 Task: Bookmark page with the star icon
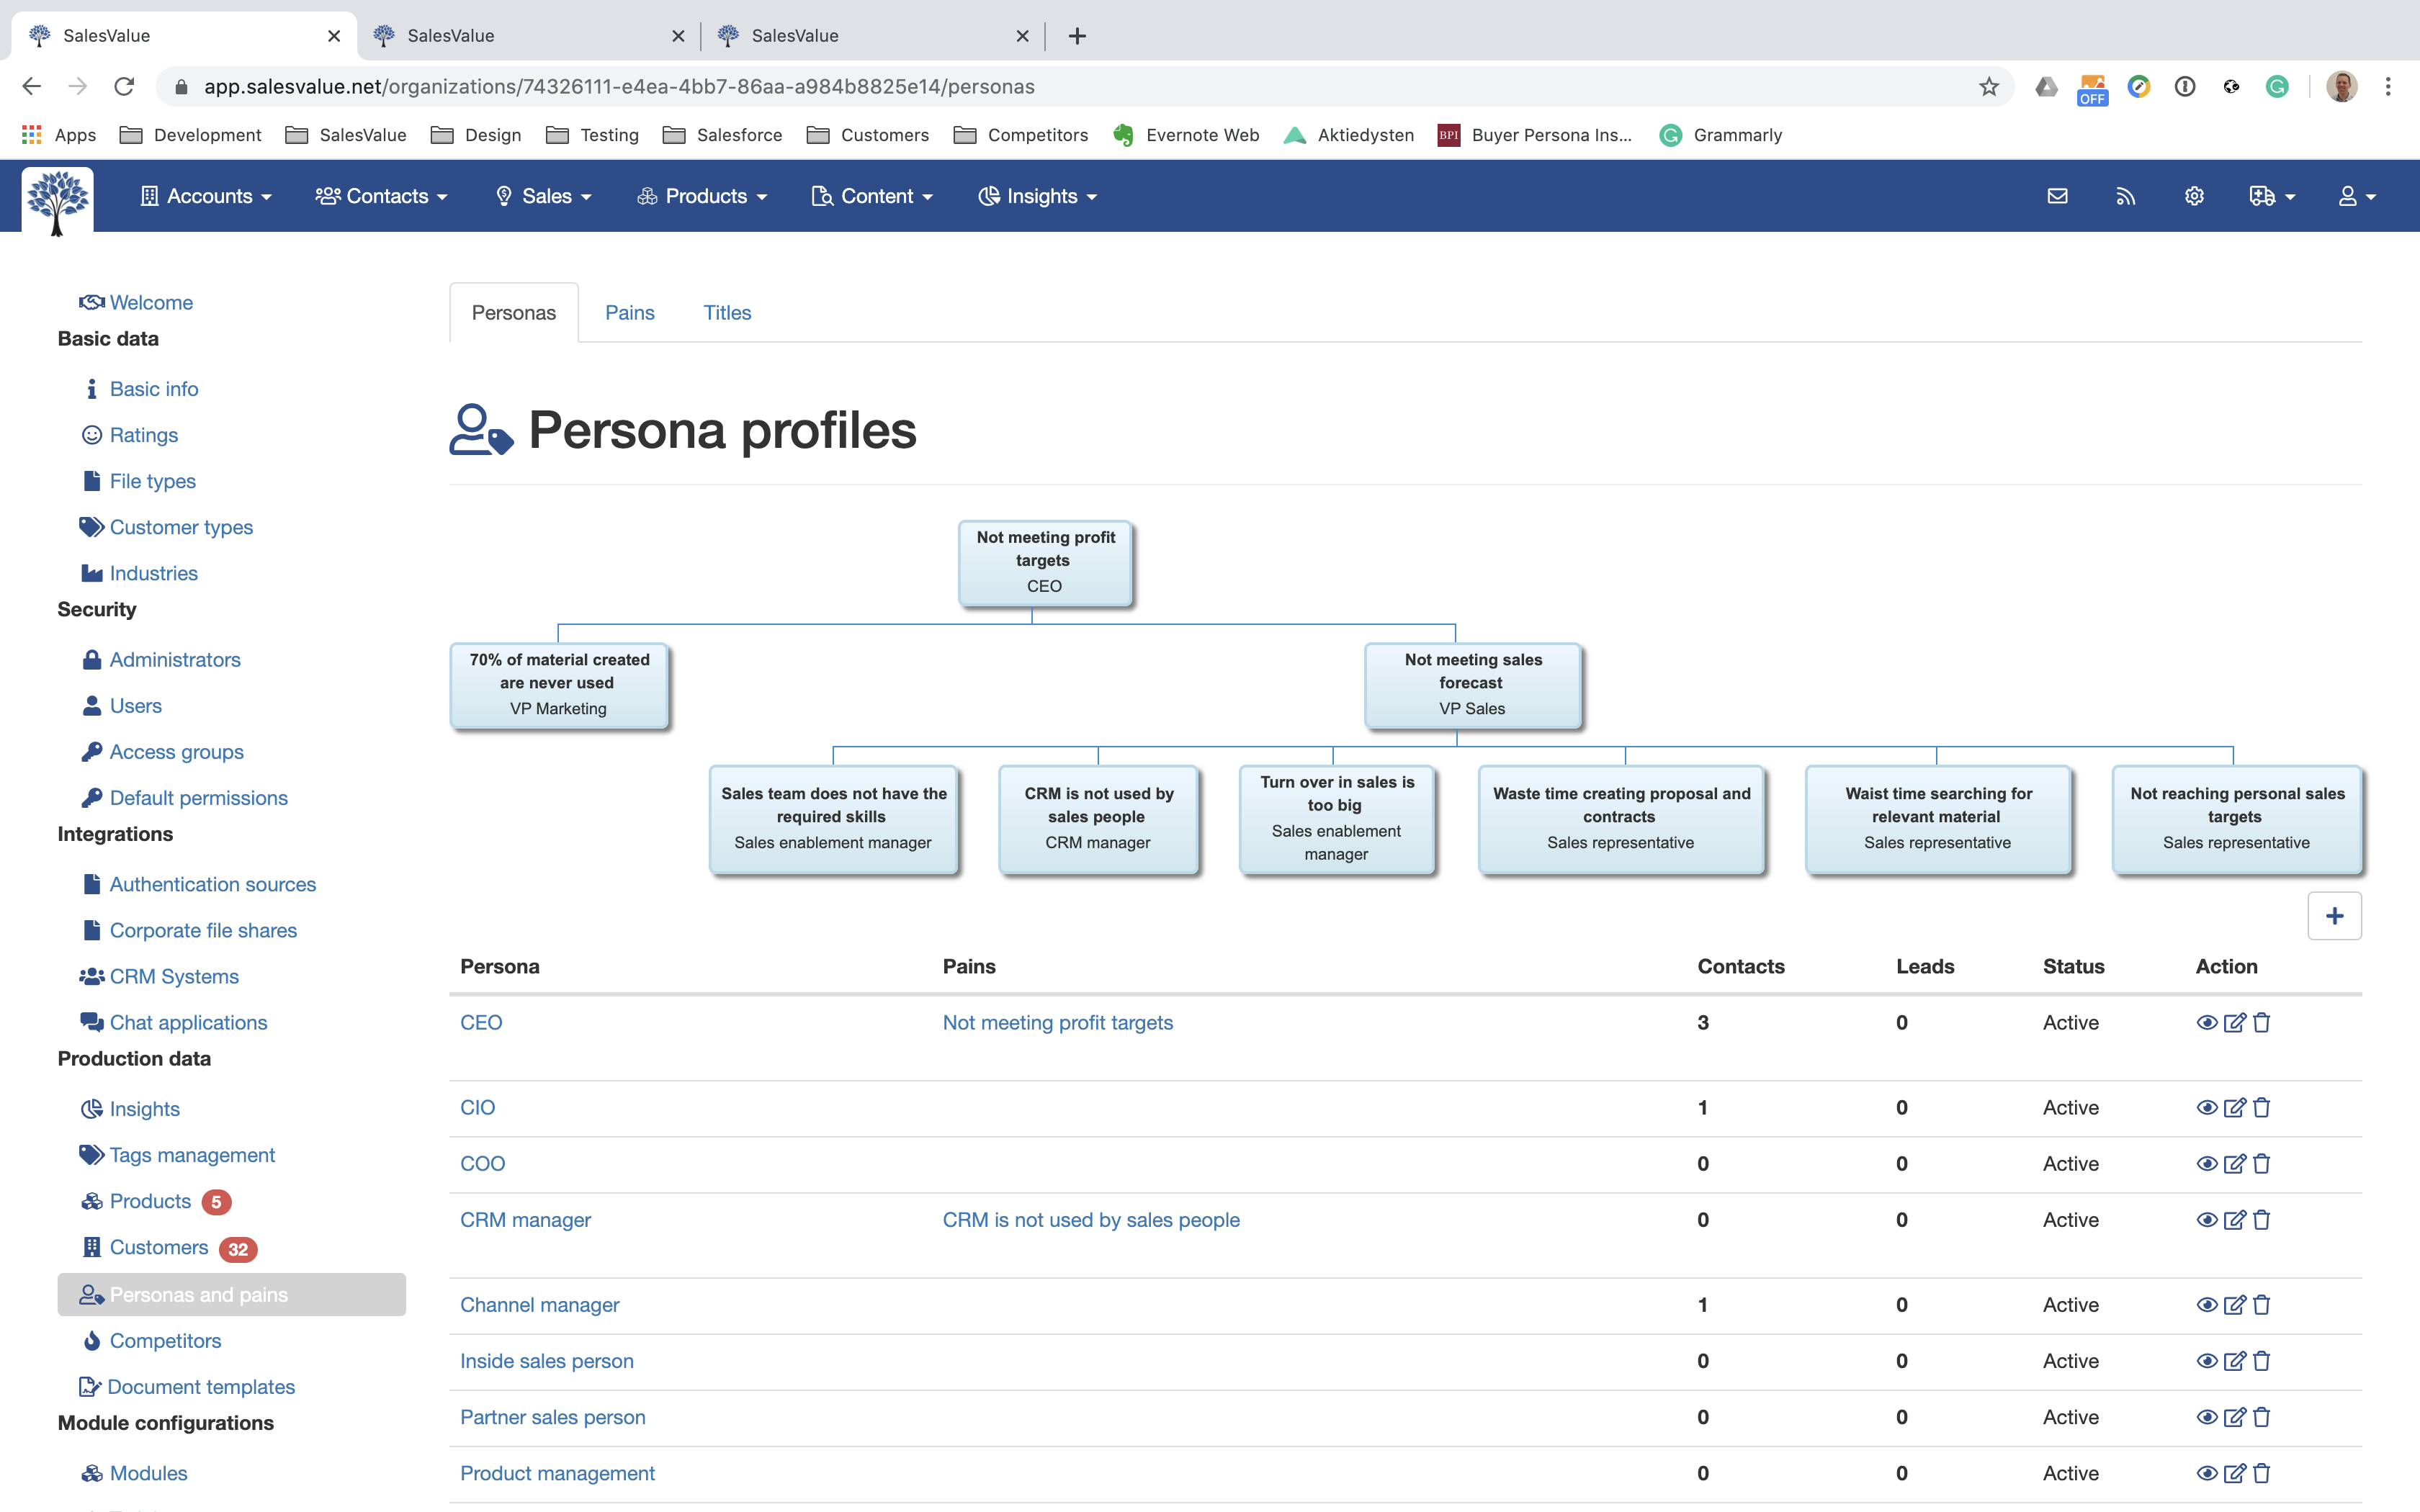point(1988,87)
